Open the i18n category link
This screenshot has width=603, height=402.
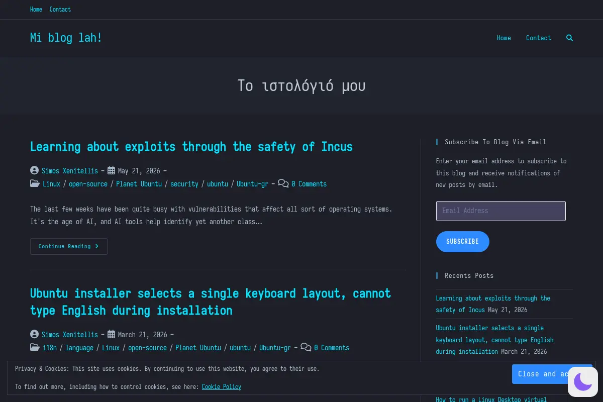(50, 348)
